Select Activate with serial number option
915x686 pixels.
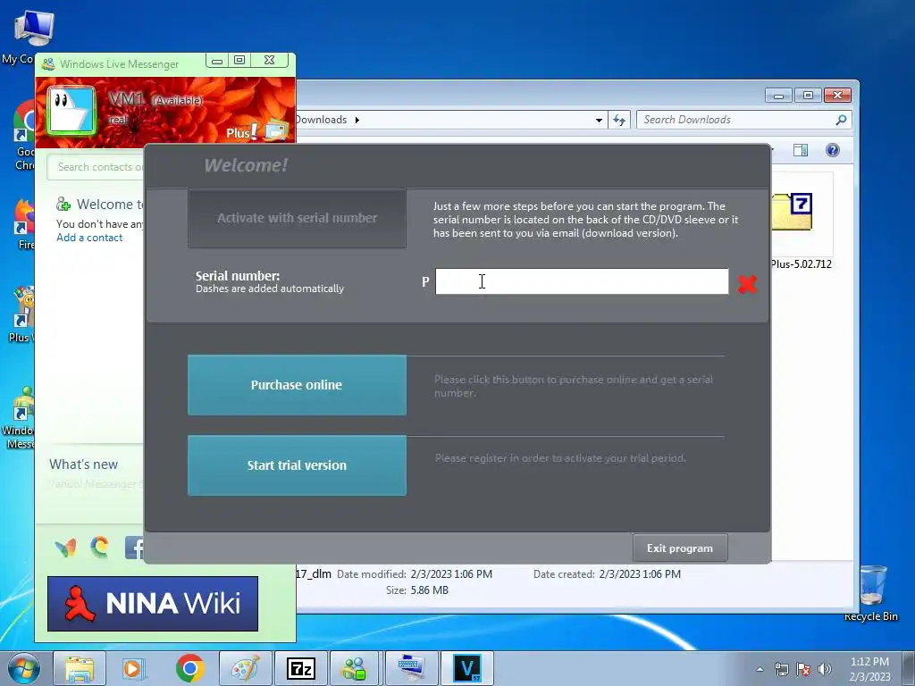pyautogui.click(x=297, y=218)
